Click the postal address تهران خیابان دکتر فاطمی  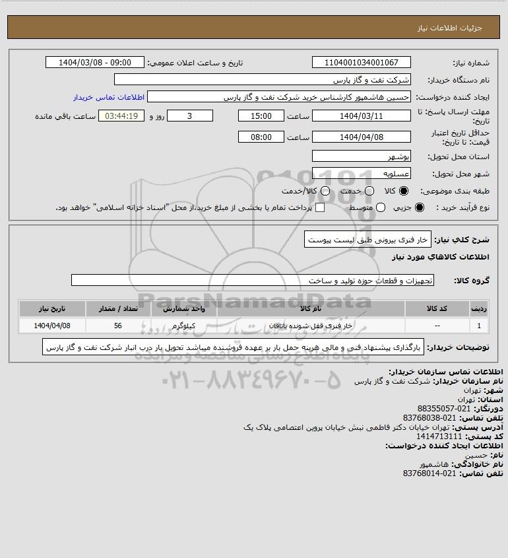click(346, 427)
